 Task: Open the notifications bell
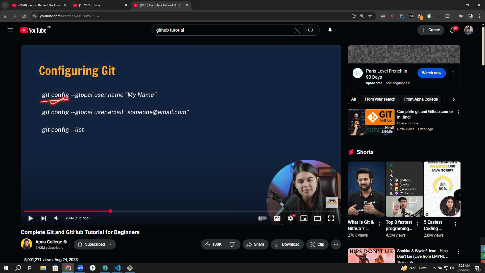pyautogui.click(x=452, y=30)
